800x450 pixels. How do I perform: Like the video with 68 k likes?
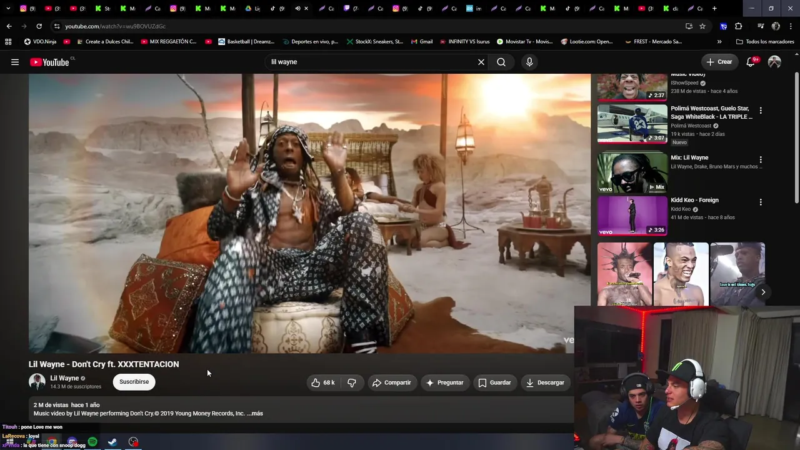[323, 382]
